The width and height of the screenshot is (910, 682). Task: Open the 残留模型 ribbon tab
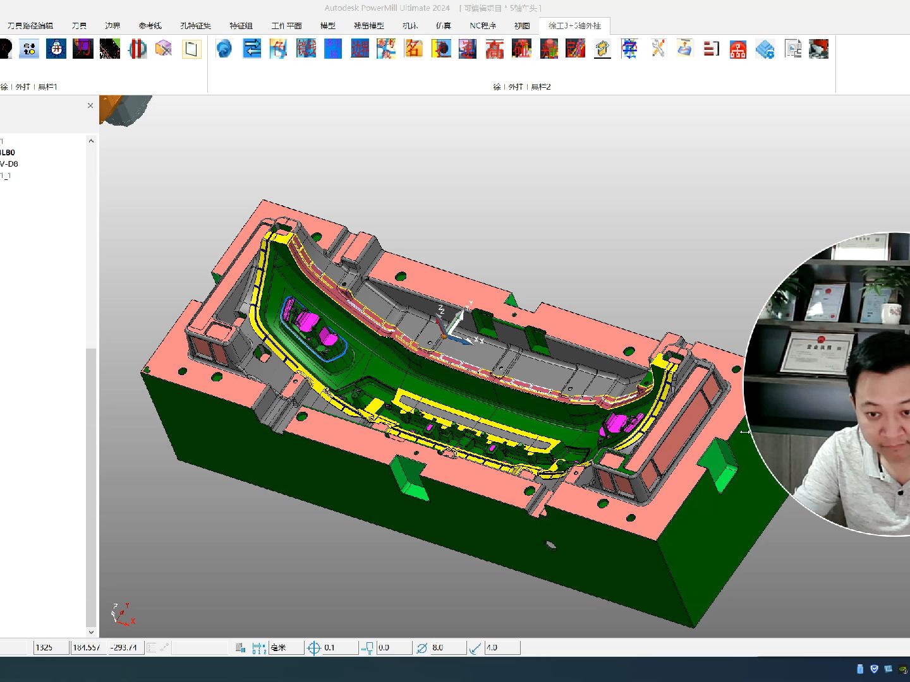click(x=369, y=26)
